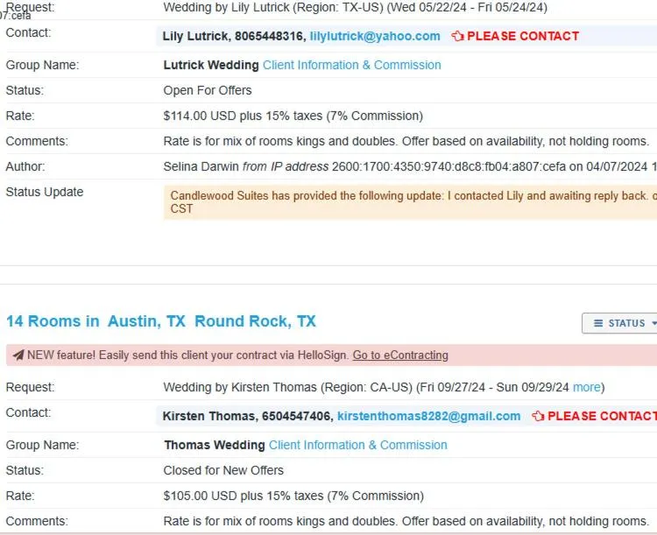This screenshot has height=535, width=657.
Task: Open the 14 Rooms in Austin, TX heading
Action: click(161, 321)
